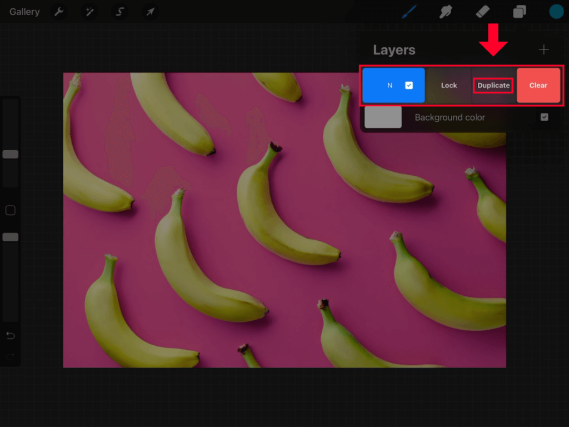The width and height of the screenshot is (569, 427).
Task: Select the Transform arrow tool
Action: (x=149, y=11)
